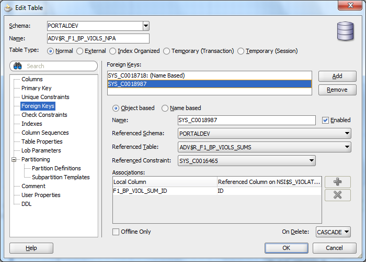366x262 pixels.
Task: Close the Edit Table dialog
Action: (x=350, y=5)
